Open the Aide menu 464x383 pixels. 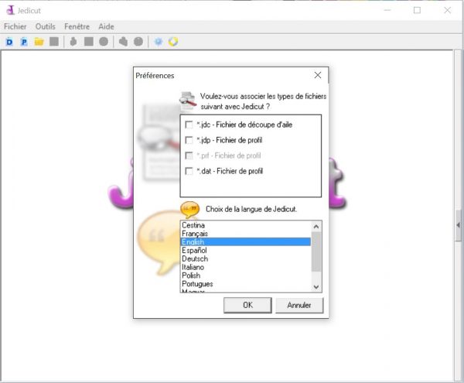(x=106, y=26)
